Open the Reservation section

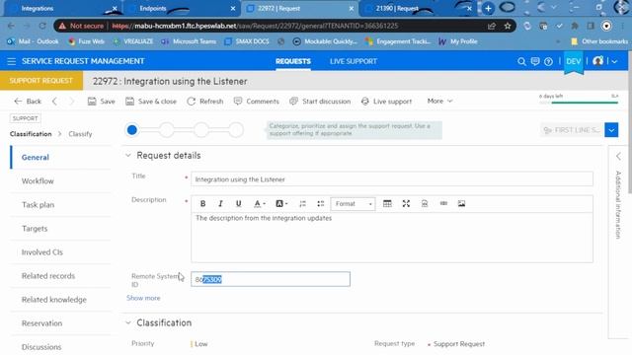point(60,323)
